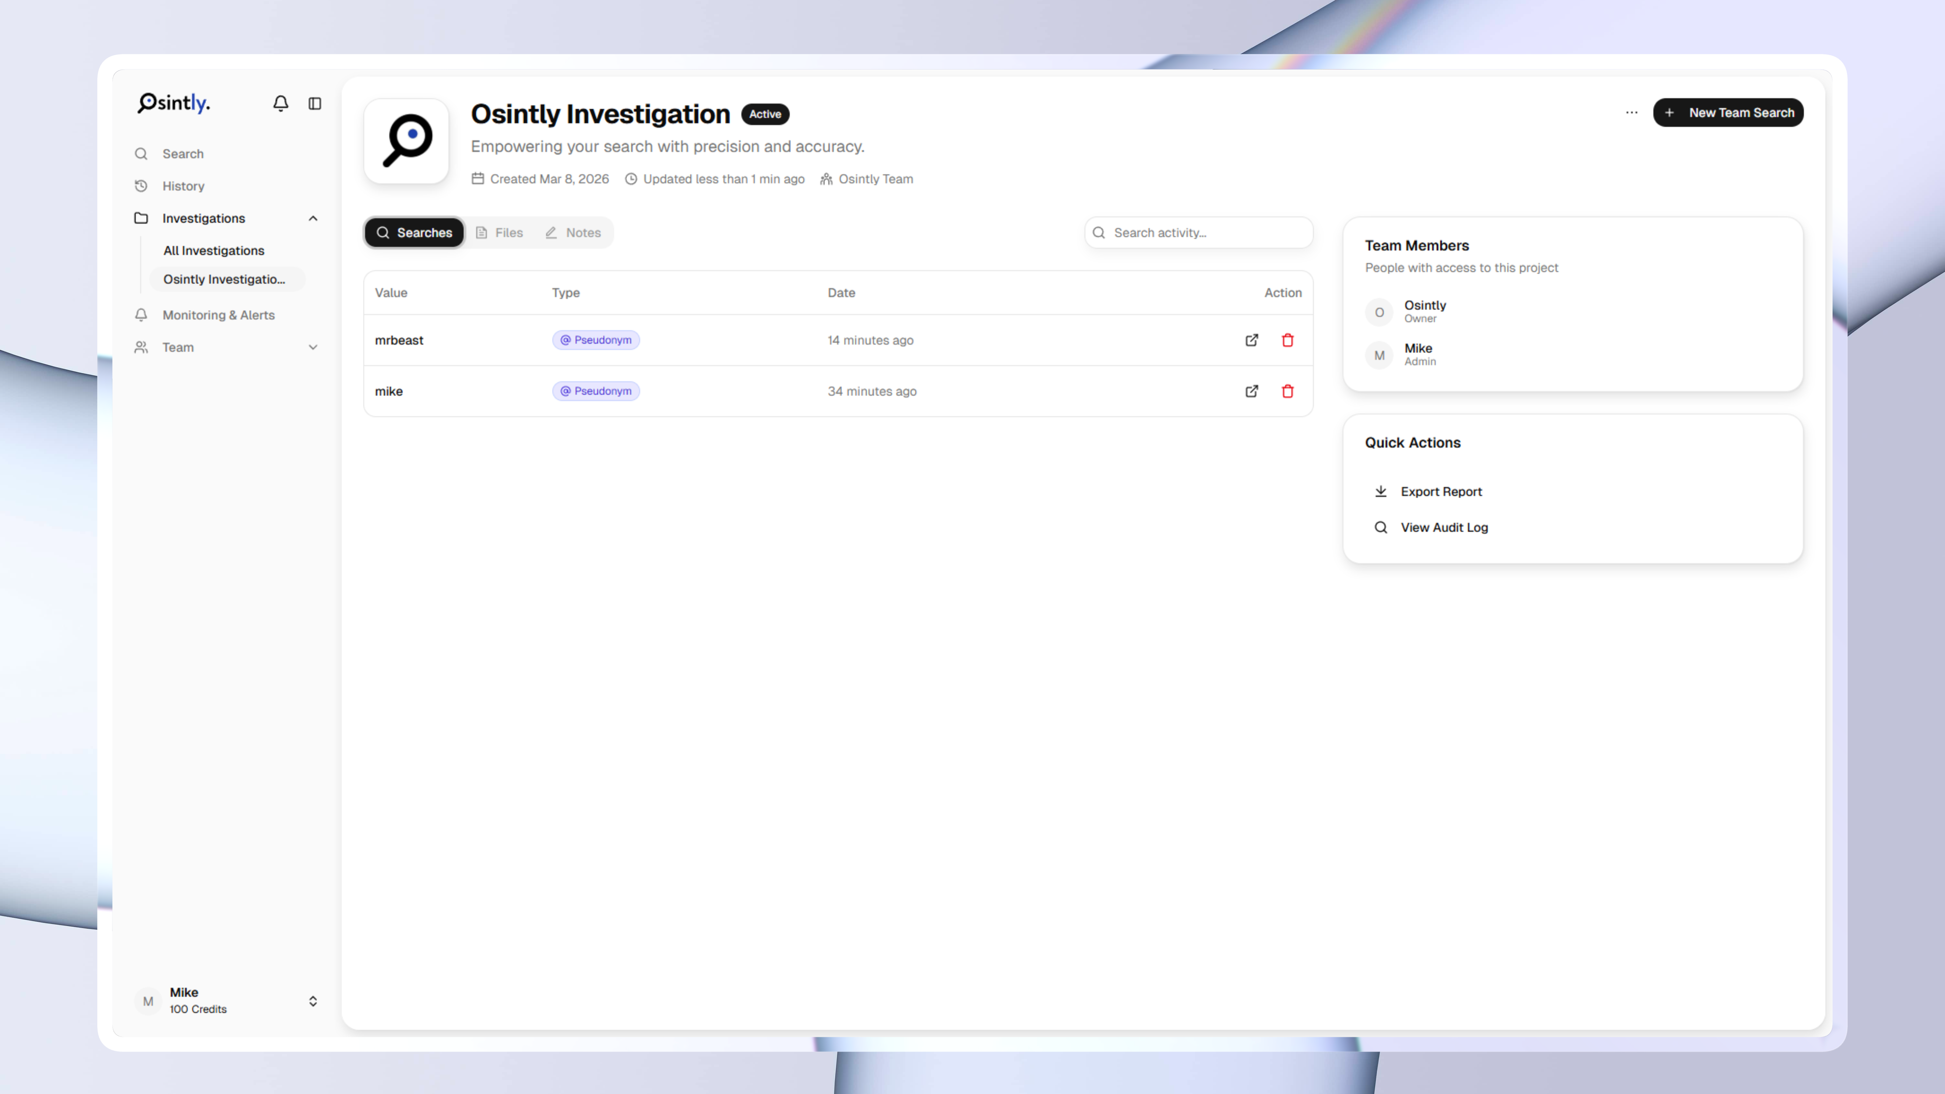The height and width of the screenshot is (1094, 1945).
Task: Click Pseudonym tag in mrbeast row
Action: tap(596, 340)
